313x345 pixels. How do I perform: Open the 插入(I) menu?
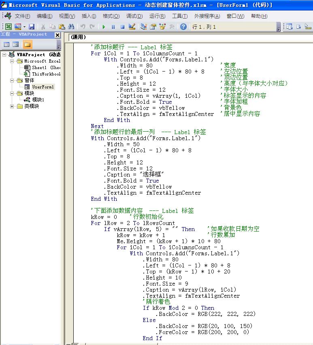click(89, 16)
